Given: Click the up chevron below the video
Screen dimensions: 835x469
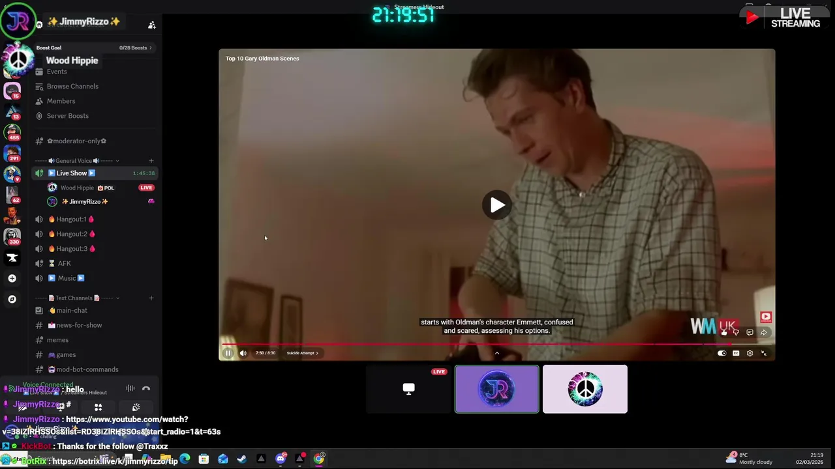Looking at the screenshot, I should 497,353.
